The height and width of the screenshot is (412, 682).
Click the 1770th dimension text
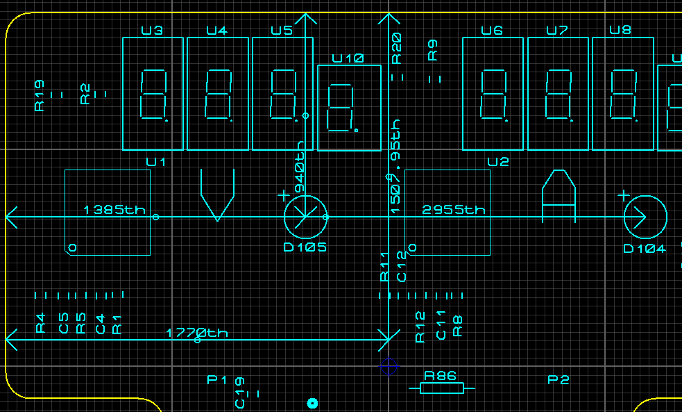196,333
